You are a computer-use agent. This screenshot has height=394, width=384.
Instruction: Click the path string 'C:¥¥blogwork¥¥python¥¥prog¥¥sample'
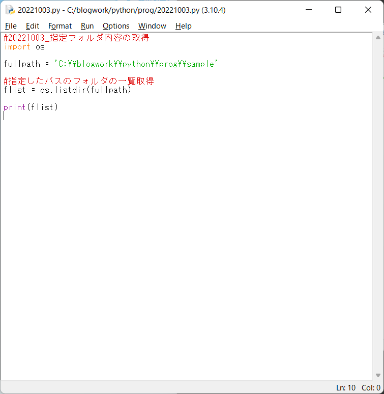[x=136, y=64]
